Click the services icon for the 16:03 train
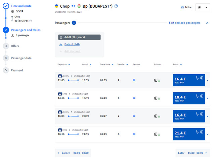215x162 pixels. [134, 116]
